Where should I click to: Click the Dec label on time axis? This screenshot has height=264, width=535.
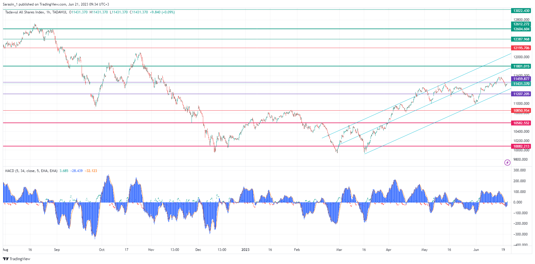(198, 250)
